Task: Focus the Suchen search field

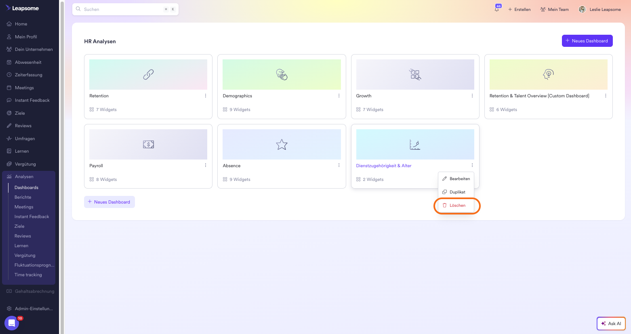Action: click(121, 9)
